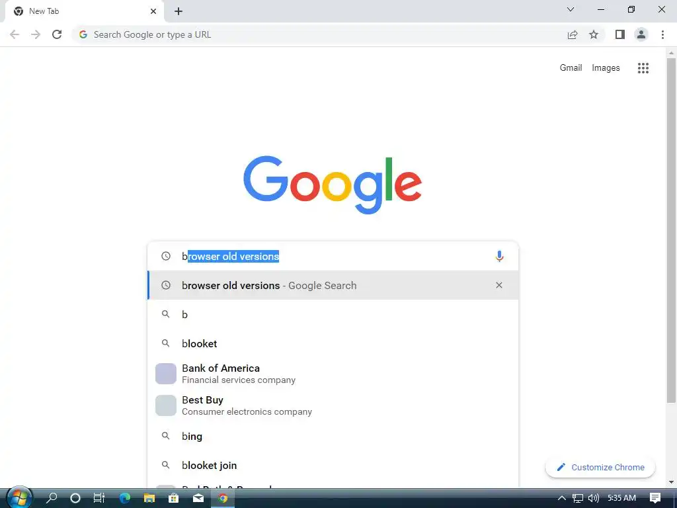The height and width of the screenshot is (508, 677).
Task: Click the network tray icon
Action: (x=578, y=498)
